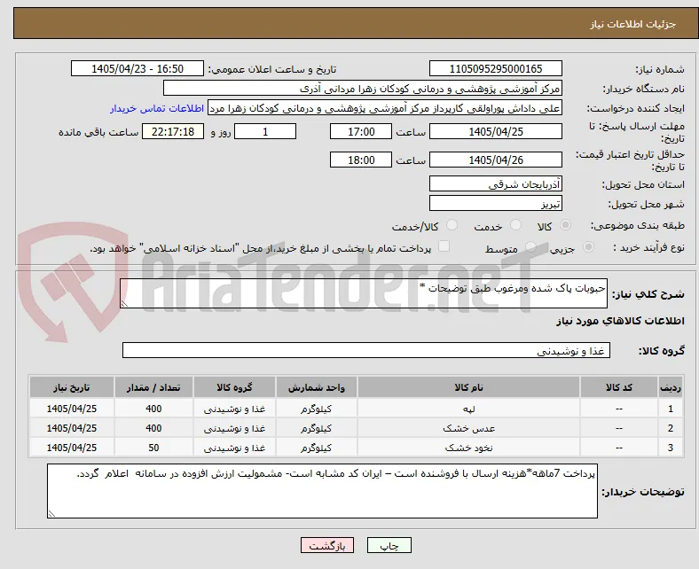
Task: Select the کالا radio button
Action: point(565,225)
